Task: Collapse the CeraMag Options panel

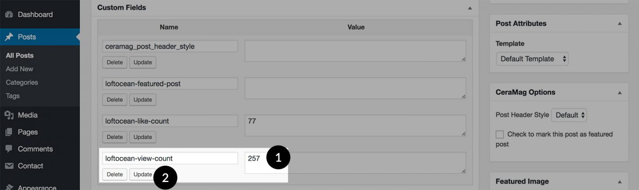Action: pos(620,93)
